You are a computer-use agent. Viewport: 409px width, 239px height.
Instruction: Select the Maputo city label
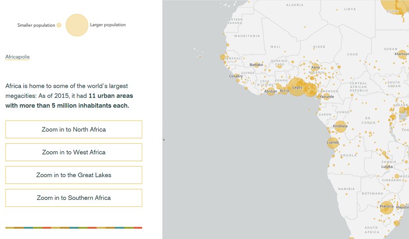click(x=402, y=207)
